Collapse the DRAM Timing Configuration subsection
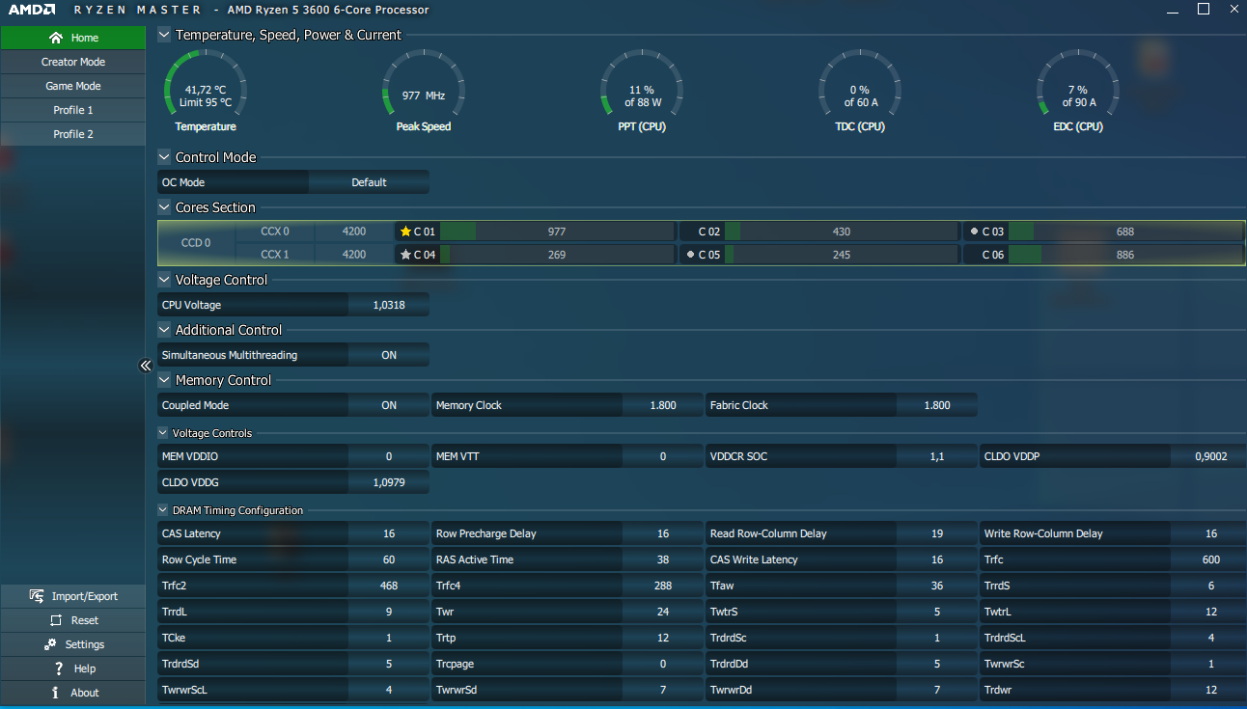Image resolution: width=1247 pixels, height=709 pixels. pos(163,510)
